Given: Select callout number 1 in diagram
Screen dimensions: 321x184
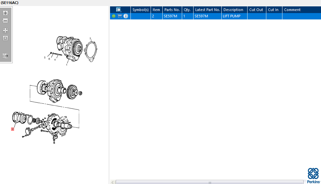Looking at the screenshot, I should pos(66,65).
